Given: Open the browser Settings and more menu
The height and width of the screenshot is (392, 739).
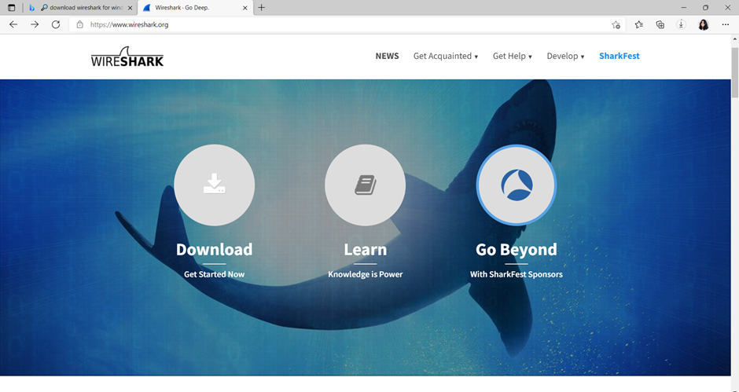Looking at the screenshot, I should tap(726, 24).
